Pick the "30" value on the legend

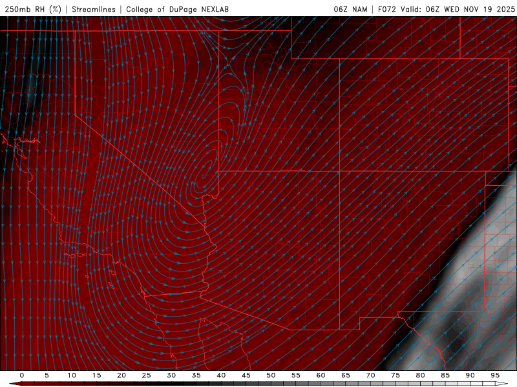point(171,375)
